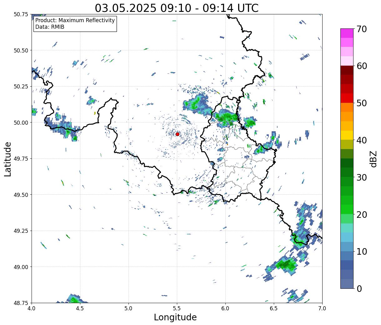This screenshot has width=381, height=325.
Task: Click the Longitude axis label
Action: point(175,317)
